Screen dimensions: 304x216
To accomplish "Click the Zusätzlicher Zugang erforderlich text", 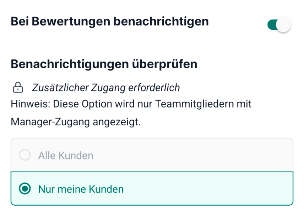I will click(x=106, y=88).
